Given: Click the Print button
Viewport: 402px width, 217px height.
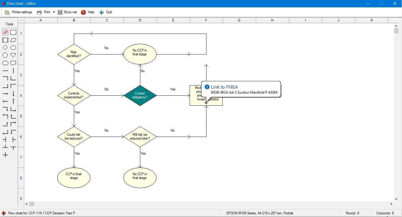Looking at the screenshot, I should (43, 12).
